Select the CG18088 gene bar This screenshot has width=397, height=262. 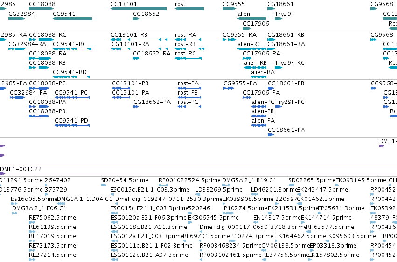(41, 9)
